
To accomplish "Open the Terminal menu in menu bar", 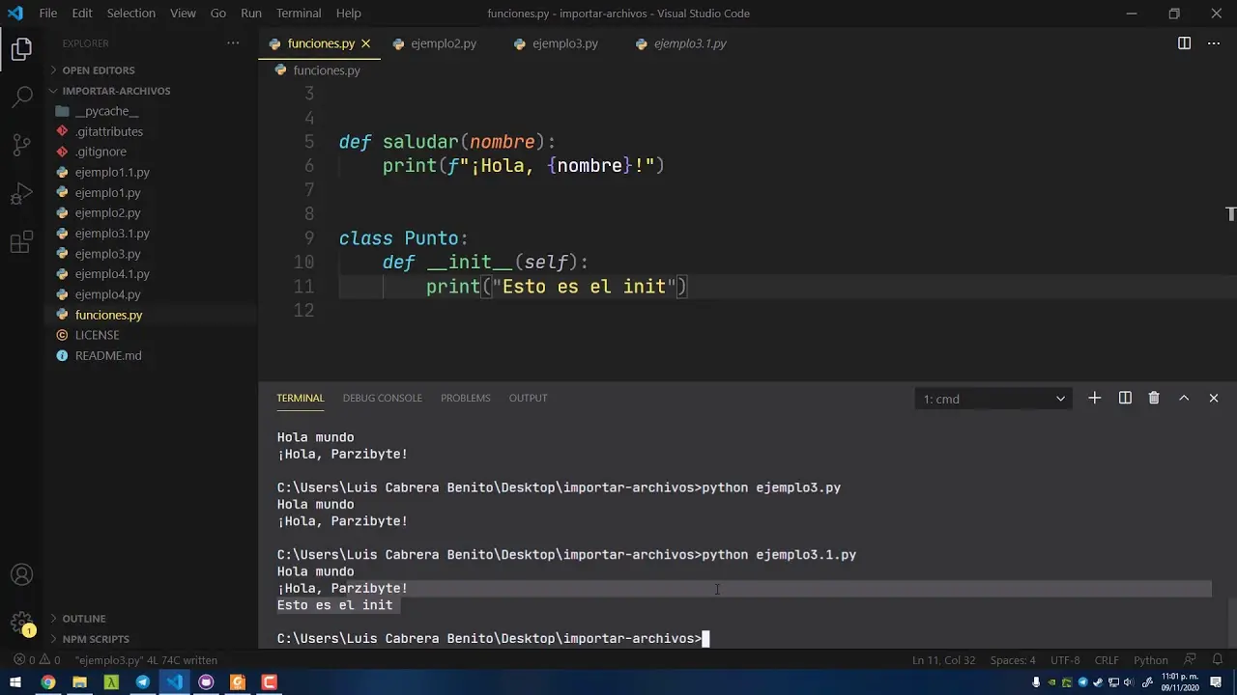I will point(299,13).
